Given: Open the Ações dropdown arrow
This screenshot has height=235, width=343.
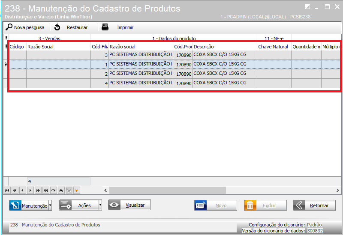Looking at the screenshot, I should pos(100,205).
